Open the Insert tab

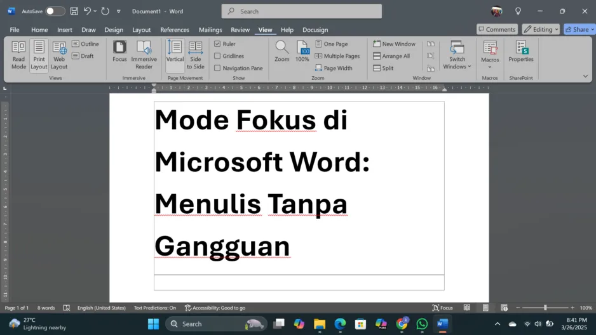[x=65, y=30]
